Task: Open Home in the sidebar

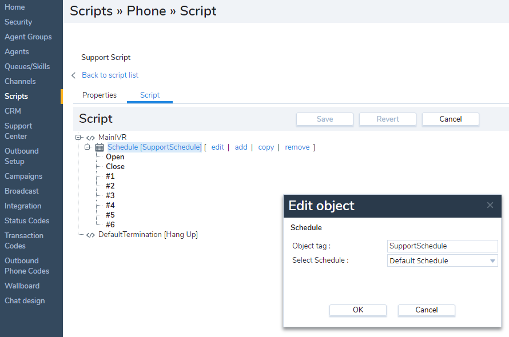Action: point(15,7)
